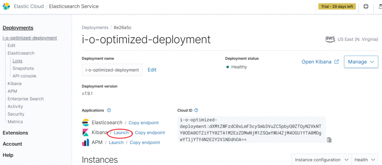This screenshot has height=165, width=382.
Task: Click the external link icon beside Open Kibana
Action: pos(337,62)
